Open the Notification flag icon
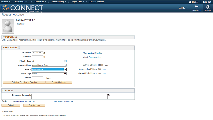Image resolution: width=213 pixels, height=120 pixels. [x=196, y=7]
